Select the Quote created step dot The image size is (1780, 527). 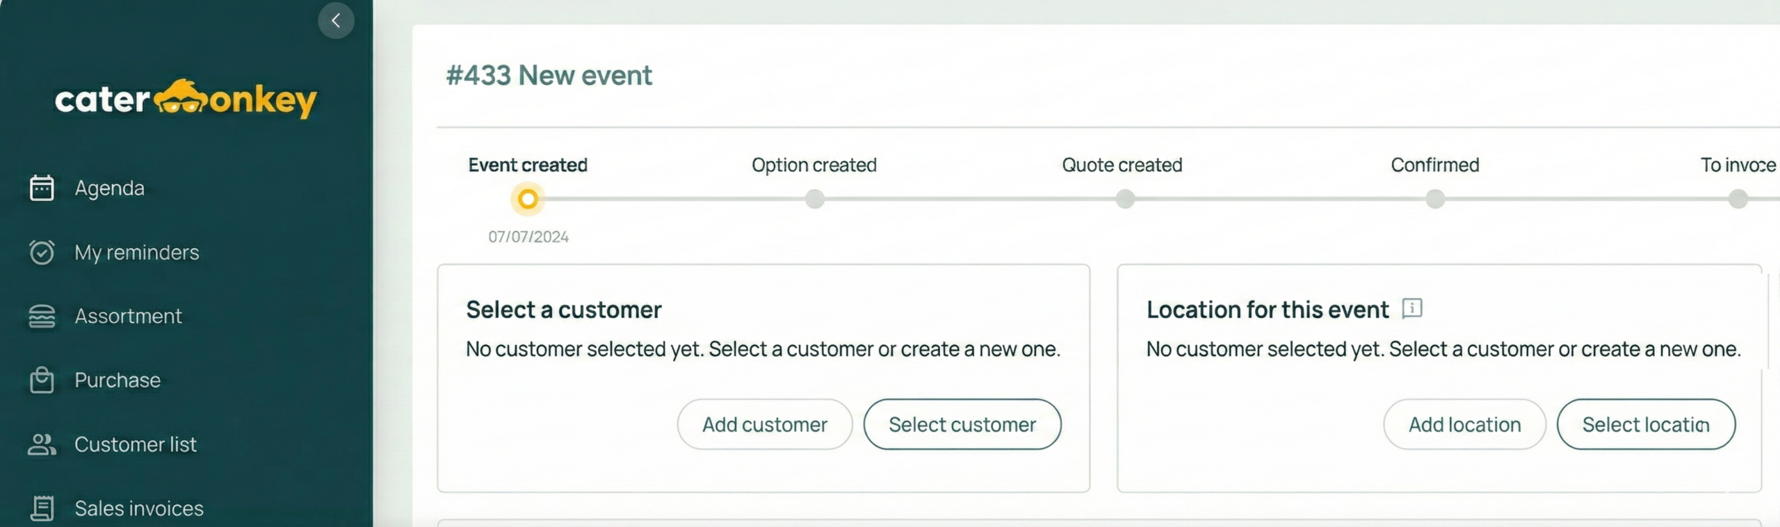pyautogui.click(x=1124, y=199)
